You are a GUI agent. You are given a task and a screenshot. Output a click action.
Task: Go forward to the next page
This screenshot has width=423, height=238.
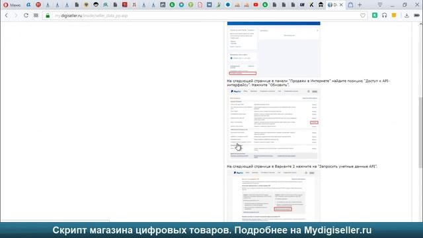pyautogui.click(x=16, y=16)
